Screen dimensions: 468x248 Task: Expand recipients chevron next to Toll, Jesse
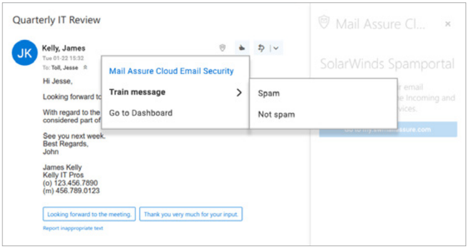[x=85, y=68]
